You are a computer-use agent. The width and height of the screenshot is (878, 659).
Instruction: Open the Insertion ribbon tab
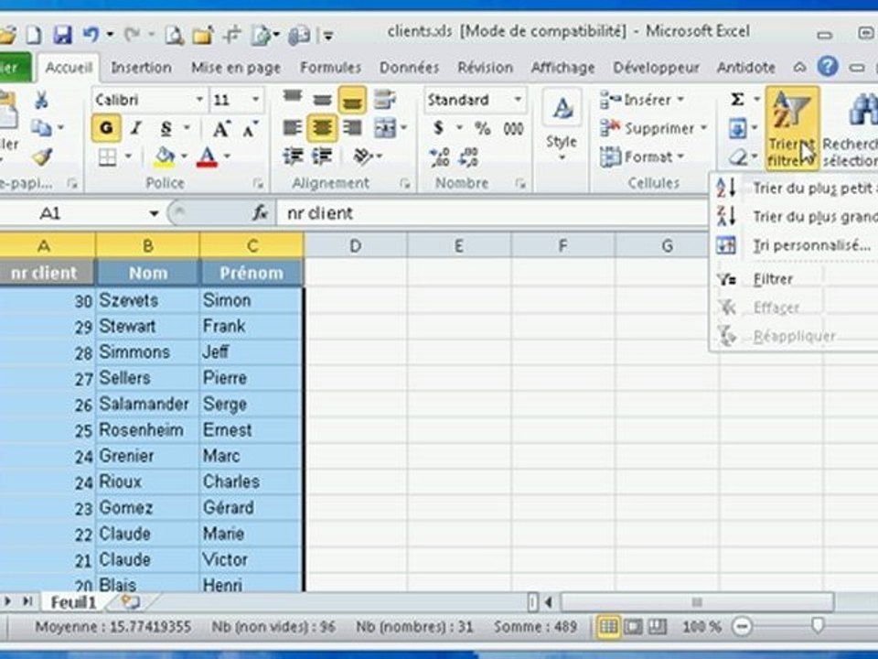[x=141, y=68]
